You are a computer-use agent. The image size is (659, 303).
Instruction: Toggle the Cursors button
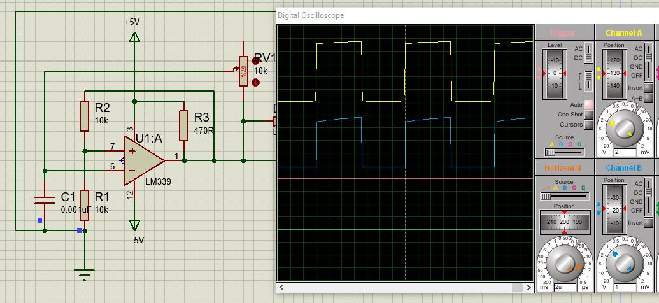(588, 125)
